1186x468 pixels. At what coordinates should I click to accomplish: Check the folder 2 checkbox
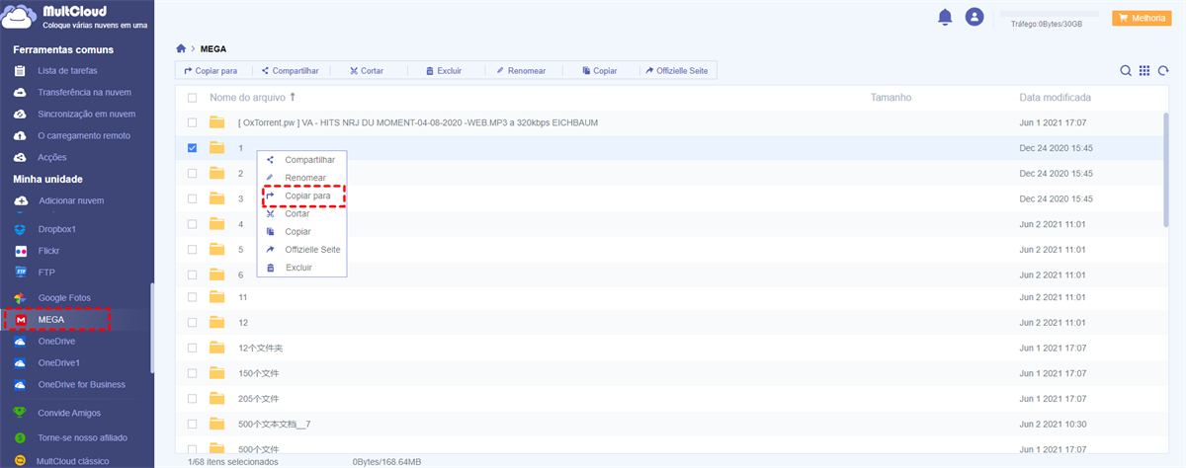[192, 173]
